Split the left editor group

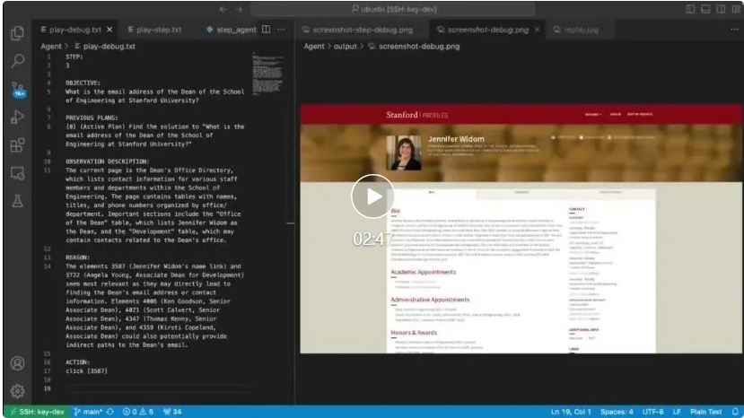[266, 30]
